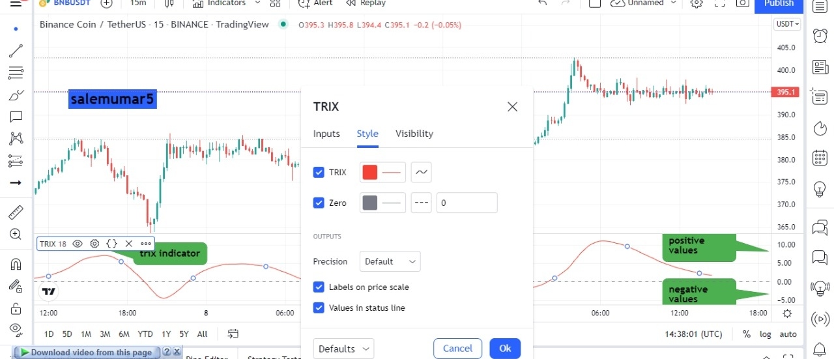Image resolution: width=834 pixels, height=359 pixels.
Task: Open the measure ruler tool
Action: pyautogui.click(x=16, y=212)
